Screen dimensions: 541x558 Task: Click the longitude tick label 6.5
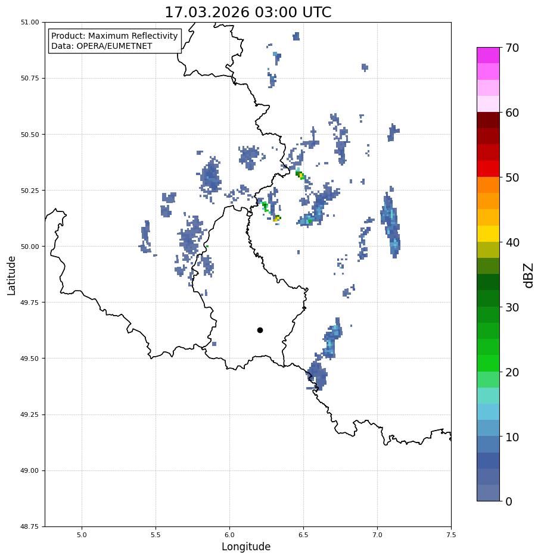tap(303, 535)
